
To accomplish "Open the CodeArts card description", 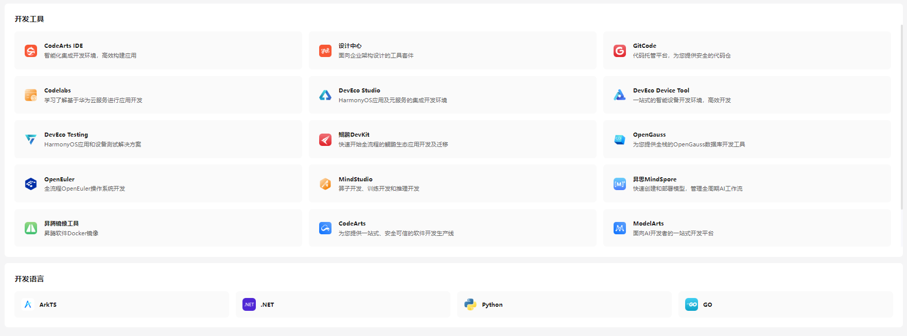I will coord(396,233).
